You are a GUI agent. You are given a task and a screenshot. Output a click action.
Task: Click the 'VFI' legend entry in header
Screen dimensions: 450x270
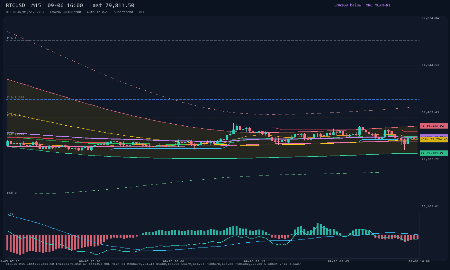coord(142,12)
